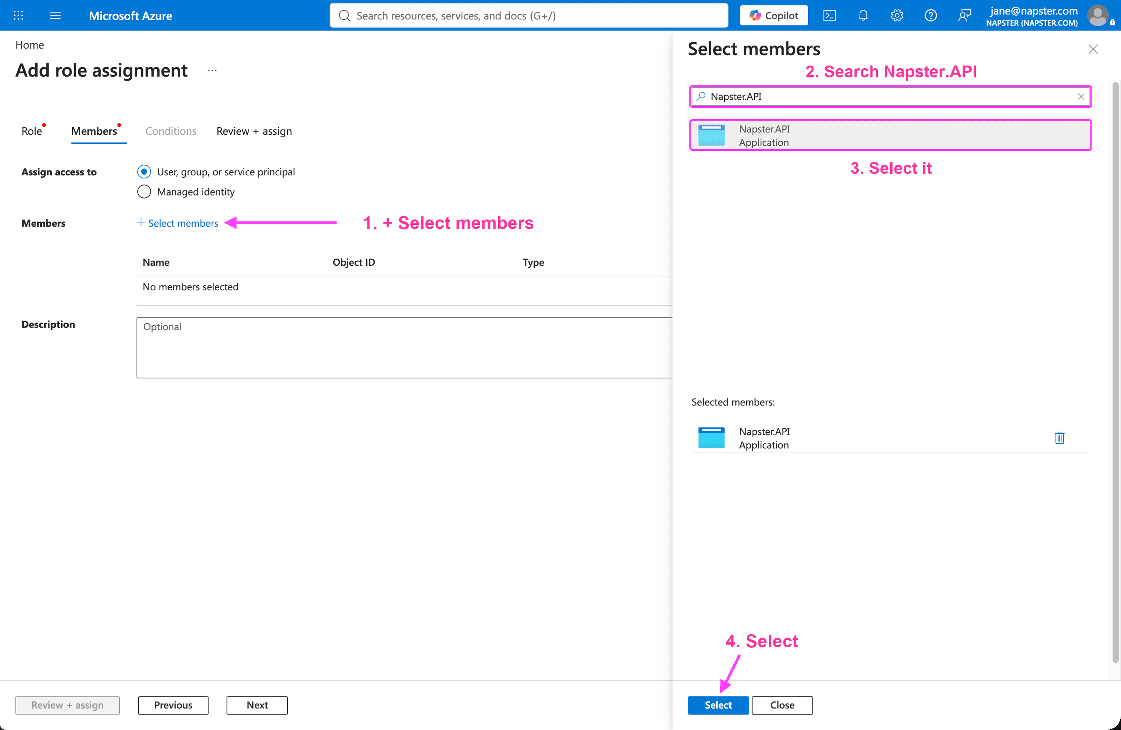Image resolution: width=1121 pixels, height=730 pixels.
Task: Select the Managed identity radio button
Action: (144, 192)
